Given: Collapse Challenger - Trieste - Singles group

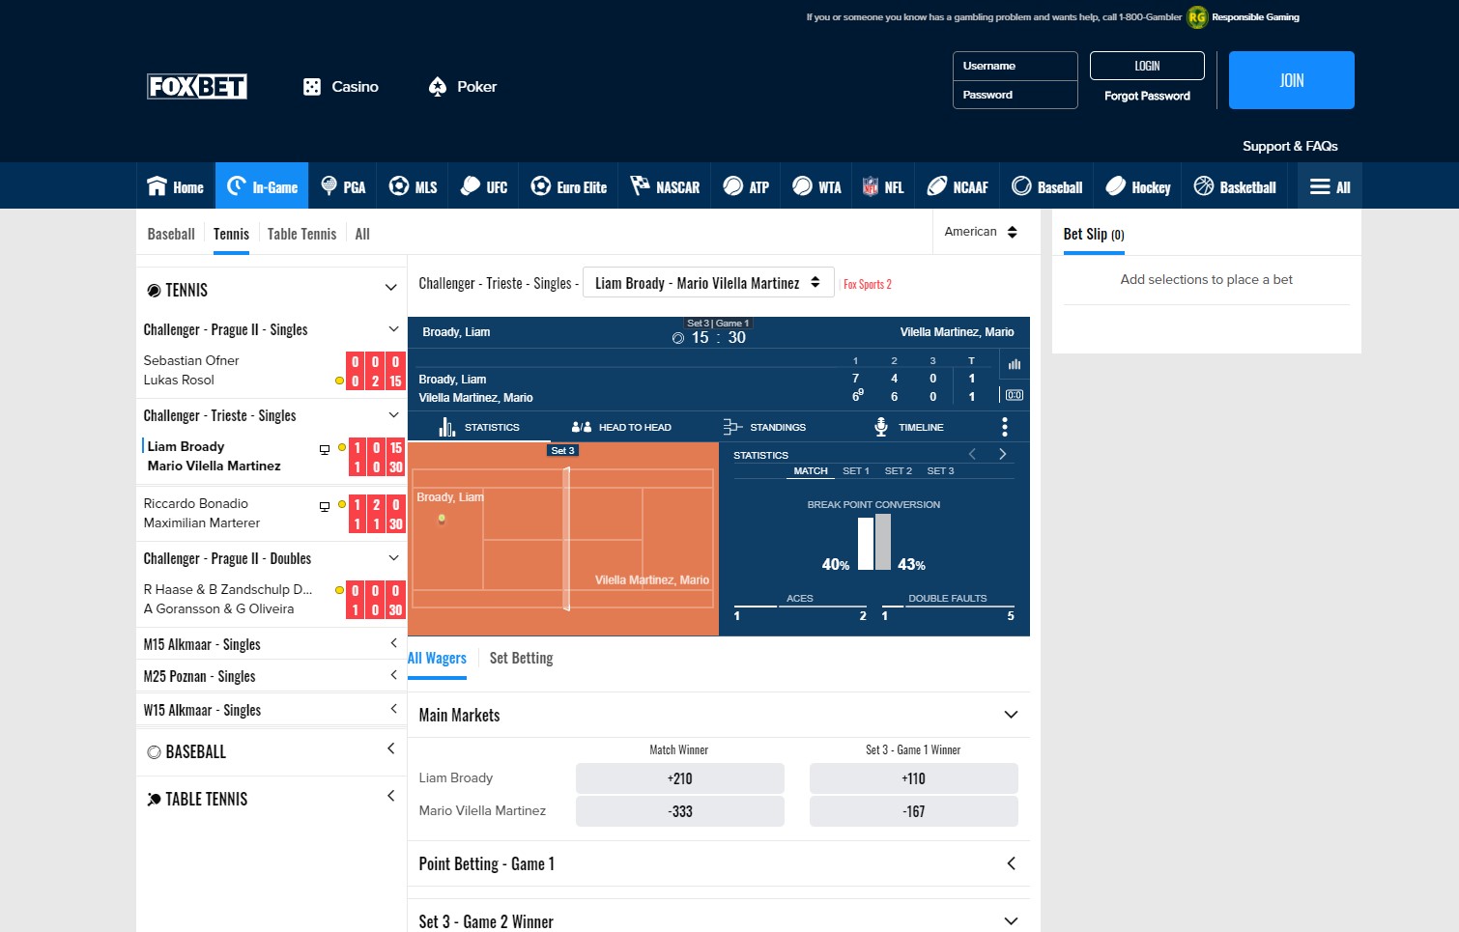Looking at the screenshot, I should 393,415.
